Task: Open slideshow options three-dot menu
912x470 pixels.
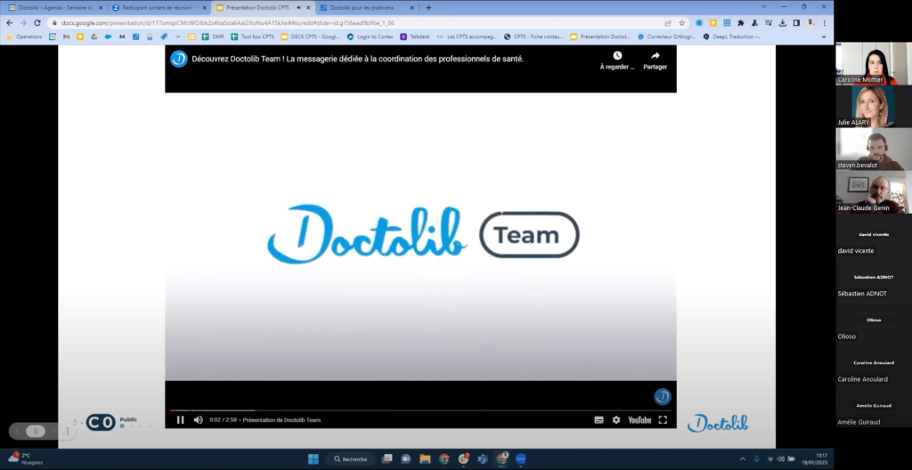Action: 68,431
